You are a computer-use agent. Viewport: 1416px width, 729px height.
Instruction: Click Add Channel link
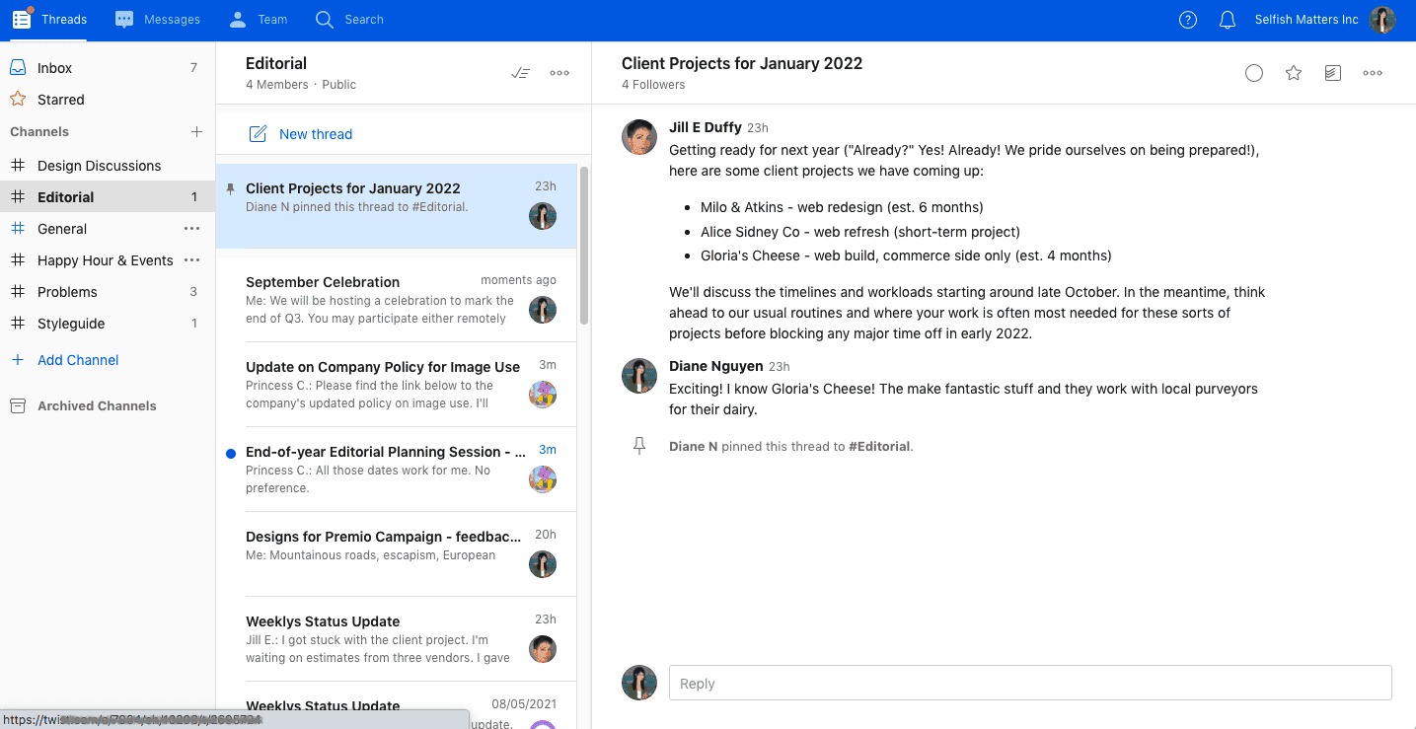coord(78,360)
